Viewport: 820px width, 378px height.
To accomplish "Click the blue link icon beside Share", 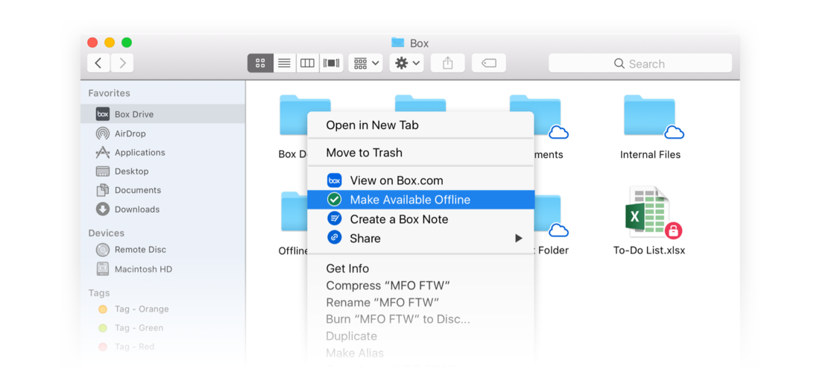I will click(x=334, y=237).
